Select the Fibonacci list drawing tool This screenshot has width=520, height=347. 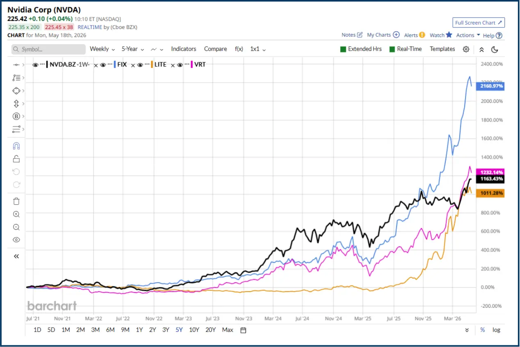point(16,77)
